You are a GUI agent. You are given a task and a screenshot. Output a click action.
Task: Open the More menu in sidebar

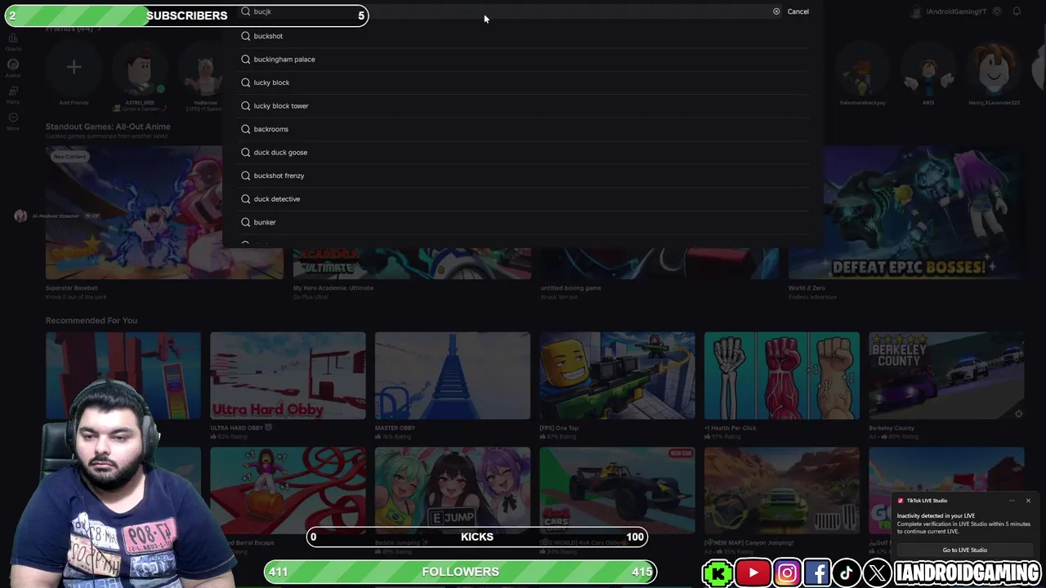tap(13, 122)
